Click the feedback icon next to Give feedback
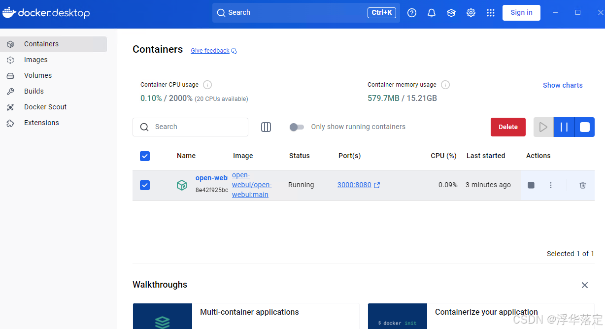This screenshot has width=605, height=329. click(x=234, y=51)
